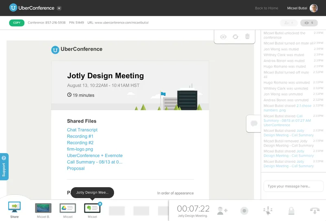Click Jon Wong was muted chat entry
This screenshot has width=326, height=221.
281,49
